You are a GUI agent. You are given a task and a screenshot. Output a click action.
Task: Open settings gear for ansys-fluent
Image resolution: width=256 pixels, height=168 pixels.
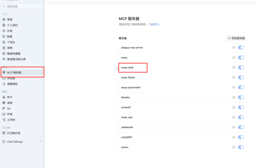(234, 78)
